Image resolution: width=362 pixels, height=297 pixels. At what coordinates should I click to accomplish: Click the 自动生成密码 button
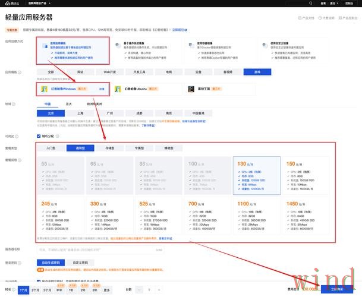tap(51, 261)
